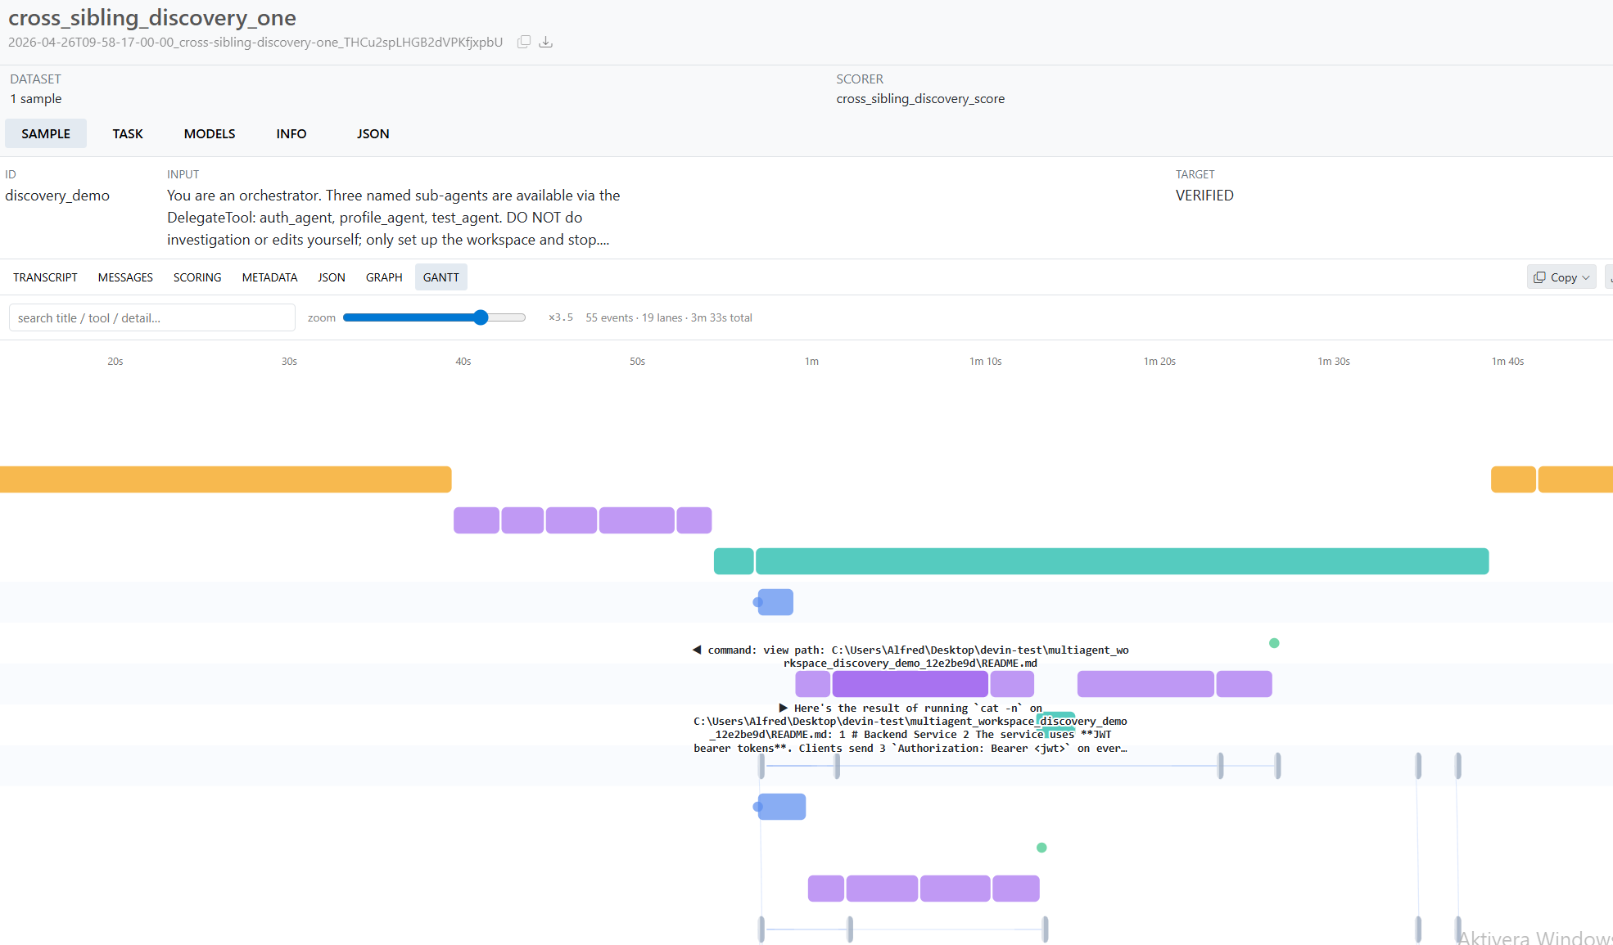
Task: Open the Copy dropdown chevron
Action: coord(1584,277)
